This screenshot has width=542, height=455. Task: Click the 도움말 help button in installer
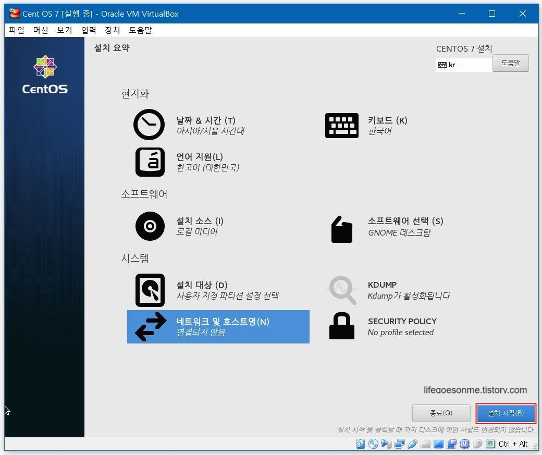[511, 63]
